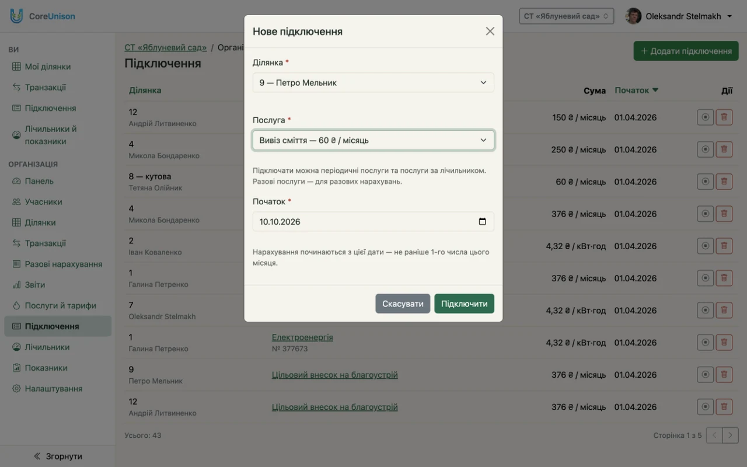Click the circle-dot icon in Тетяна Олійник's row

click(706, 182)
